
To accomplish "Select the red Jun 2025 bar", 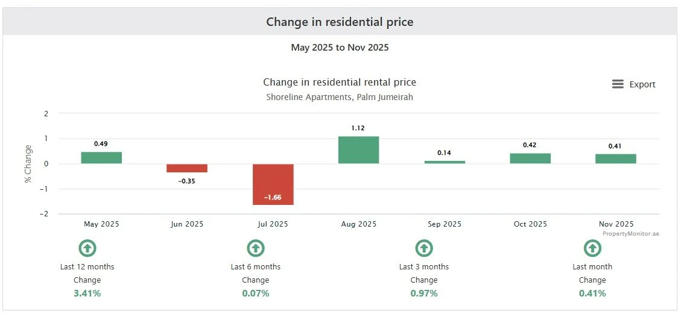I will (187, 168).
